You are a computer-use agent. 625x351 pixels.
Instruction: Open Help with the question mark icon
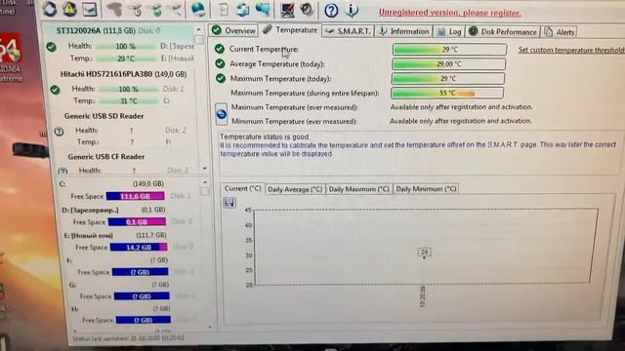click(x=331, y=11)
